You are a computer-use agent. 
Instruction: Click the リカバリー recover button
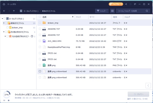(138, 94)
